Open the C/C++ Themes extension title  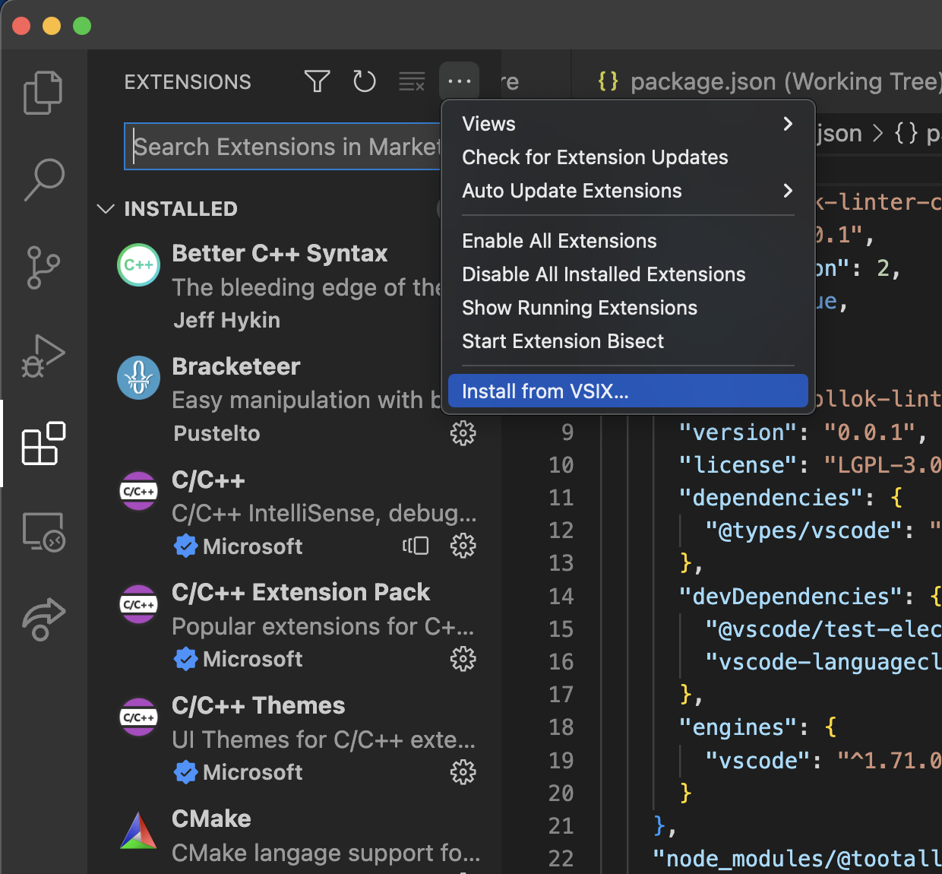[x=258, y=705]
